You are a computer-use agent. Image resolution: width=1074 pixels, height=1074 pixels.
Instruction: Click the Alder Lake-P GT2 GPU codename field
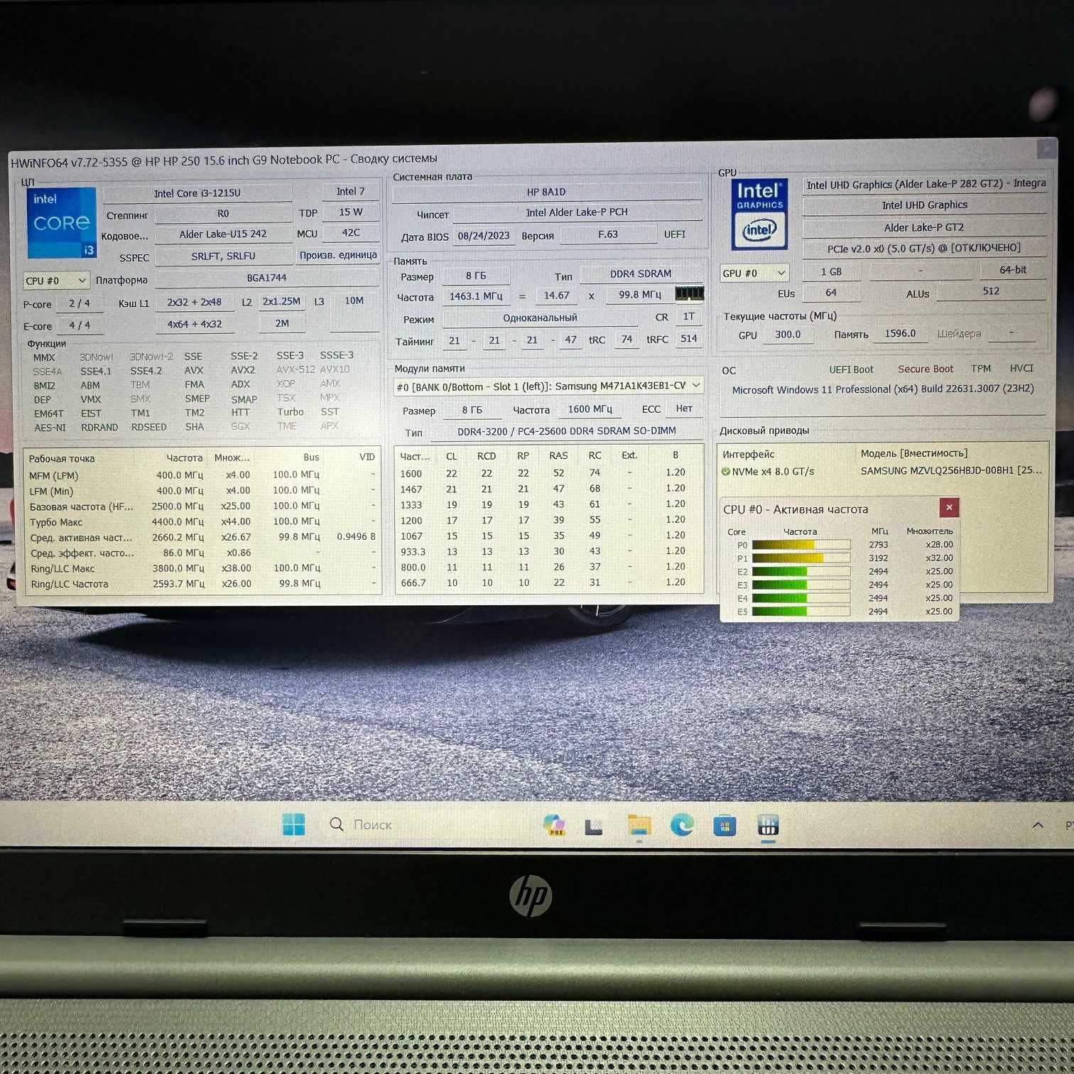pos(924,227)
